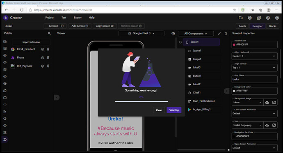This screenshot has width=283, height=153.
Task: Collapse the Screen1 component tree
Action: click(x=180, y=42)
